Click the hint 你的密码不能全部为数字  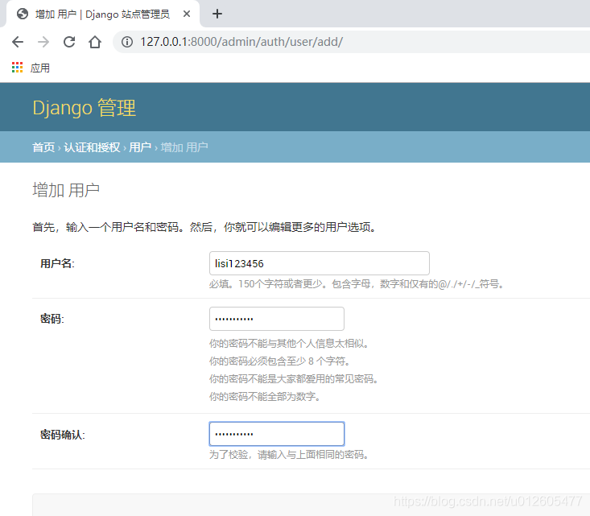point(265,396)
